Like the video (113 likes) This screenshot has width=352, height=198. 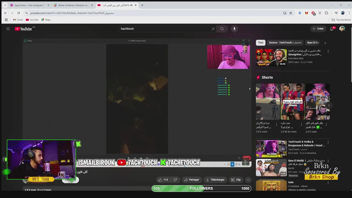pyautogui.click(x=163, y=180)
